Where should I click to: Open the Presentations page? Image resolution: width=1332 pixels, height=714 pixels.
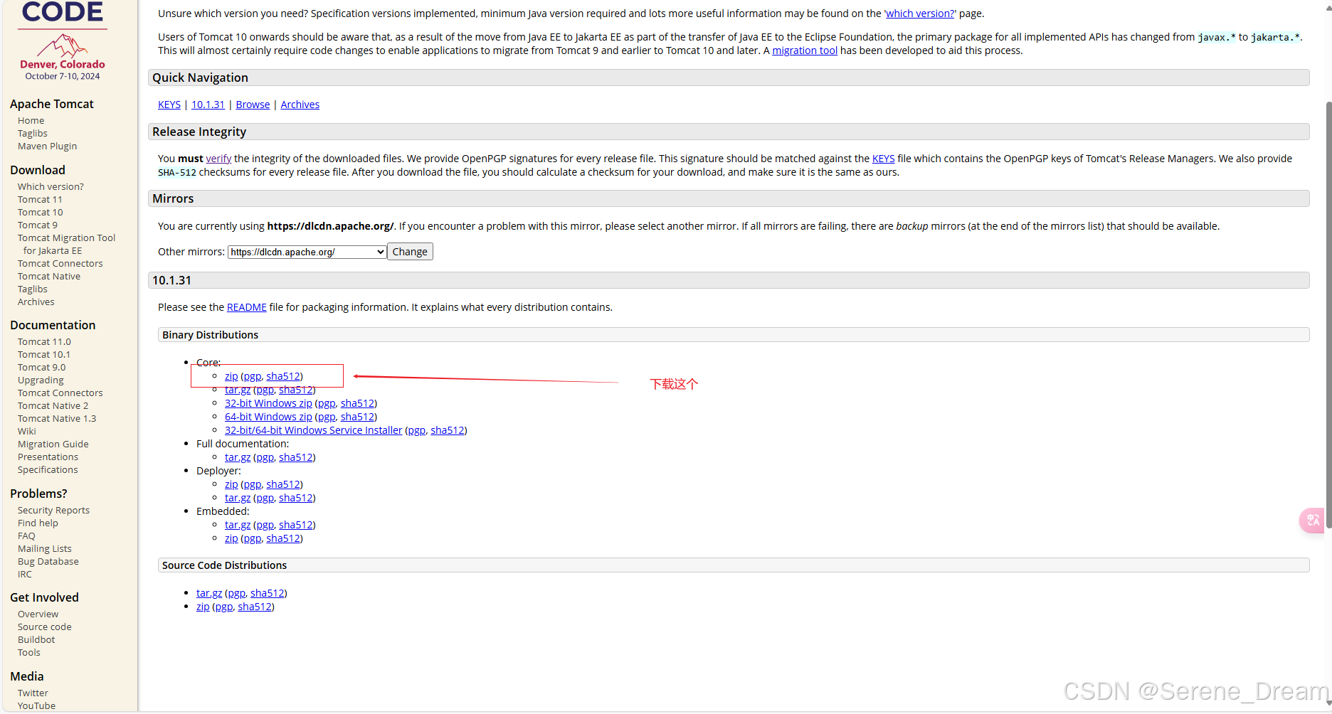[x=48, y=457]
